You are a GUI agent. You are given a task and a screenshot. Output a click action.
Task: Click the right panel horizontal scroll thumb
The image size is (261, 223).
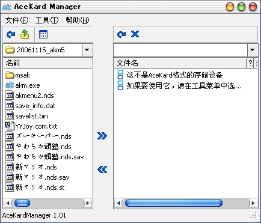(174, 203)
